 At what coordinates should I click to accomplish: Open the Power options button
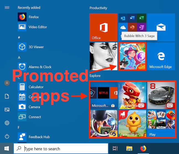(x=7, y=136)
